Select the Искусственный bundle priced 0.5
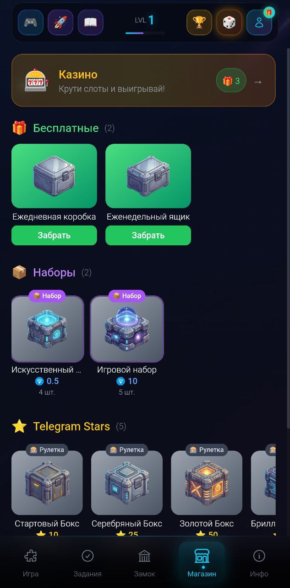Image resolution: width=290 pixels, height=588 pixels. coord(48,329)
